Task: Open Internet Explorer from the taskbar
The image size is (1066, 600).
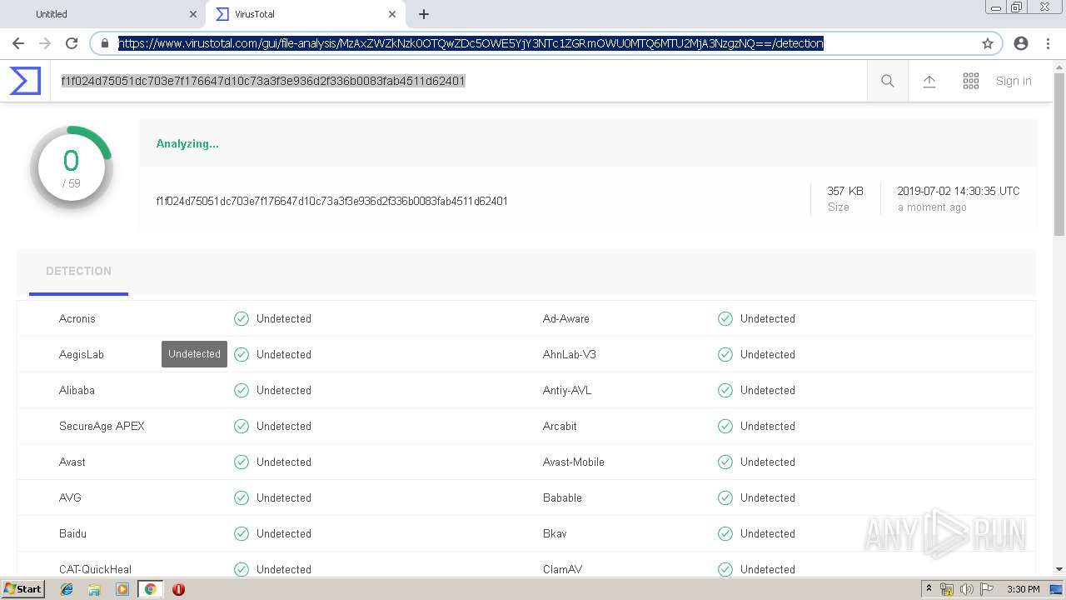Action: click(67, 589)
